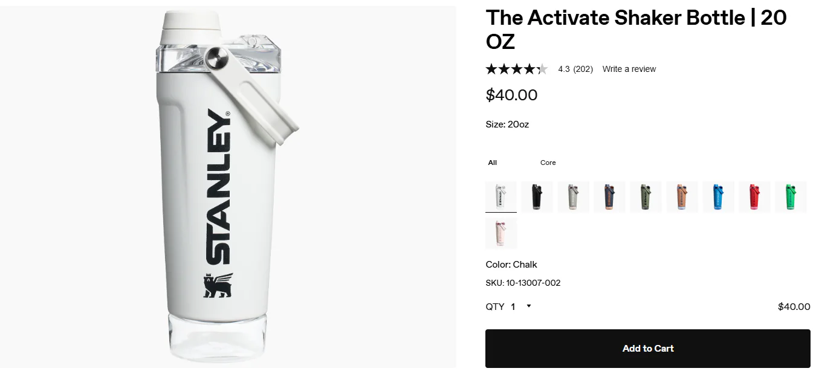
Task: Switch to the Core colors tab
Action: 548,163
